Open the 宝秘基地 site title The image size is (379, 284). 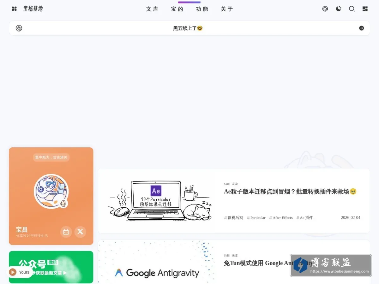(x=33, y=9)
